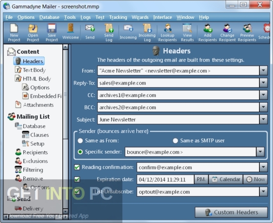Screen dimensions: 273x223
Task: Select Embedded Files item in sidebar
Action: point(42,96)
